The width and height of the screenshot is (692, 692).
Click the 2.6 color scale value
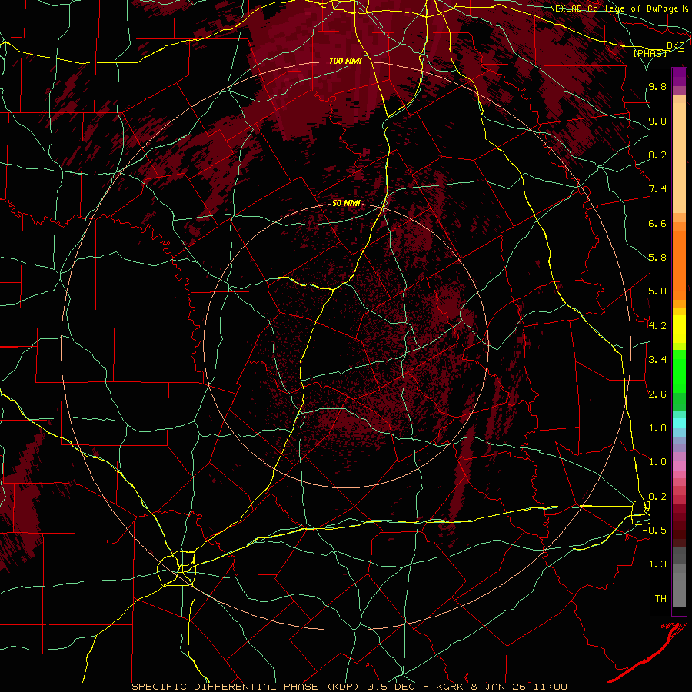[657, 394]
